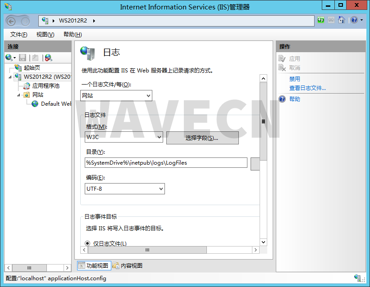The image size is (370, 287).
Task: Click the Save Connections disk icon
Action: coord(23,57)
